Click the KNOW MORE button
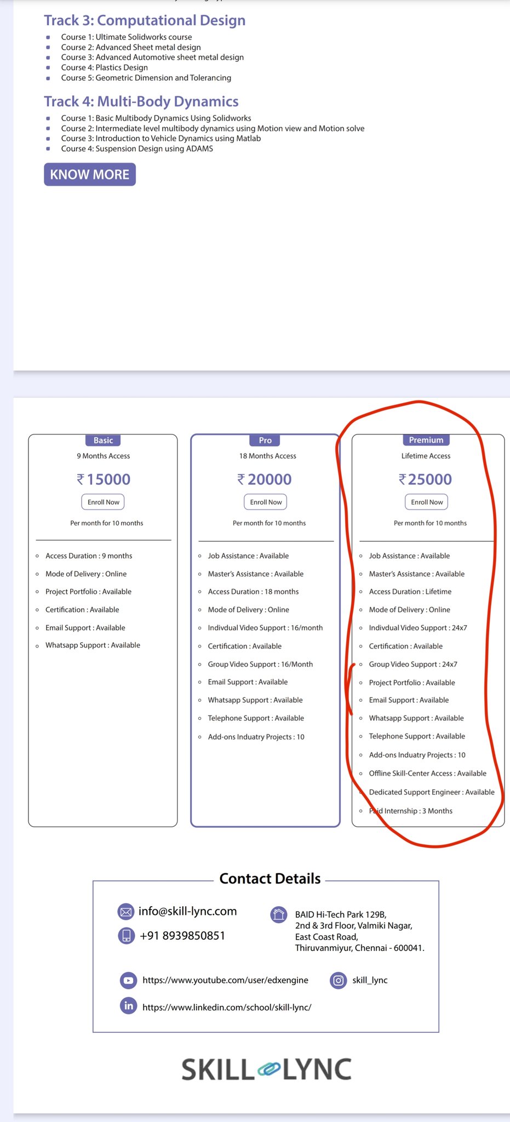Screen dimensions: 510x1122 coord(90,174)
